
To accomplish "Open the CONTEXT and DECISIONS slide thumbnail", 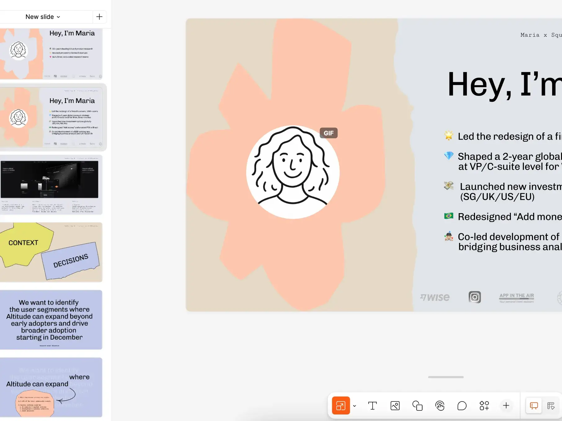I will coord(51,252).
